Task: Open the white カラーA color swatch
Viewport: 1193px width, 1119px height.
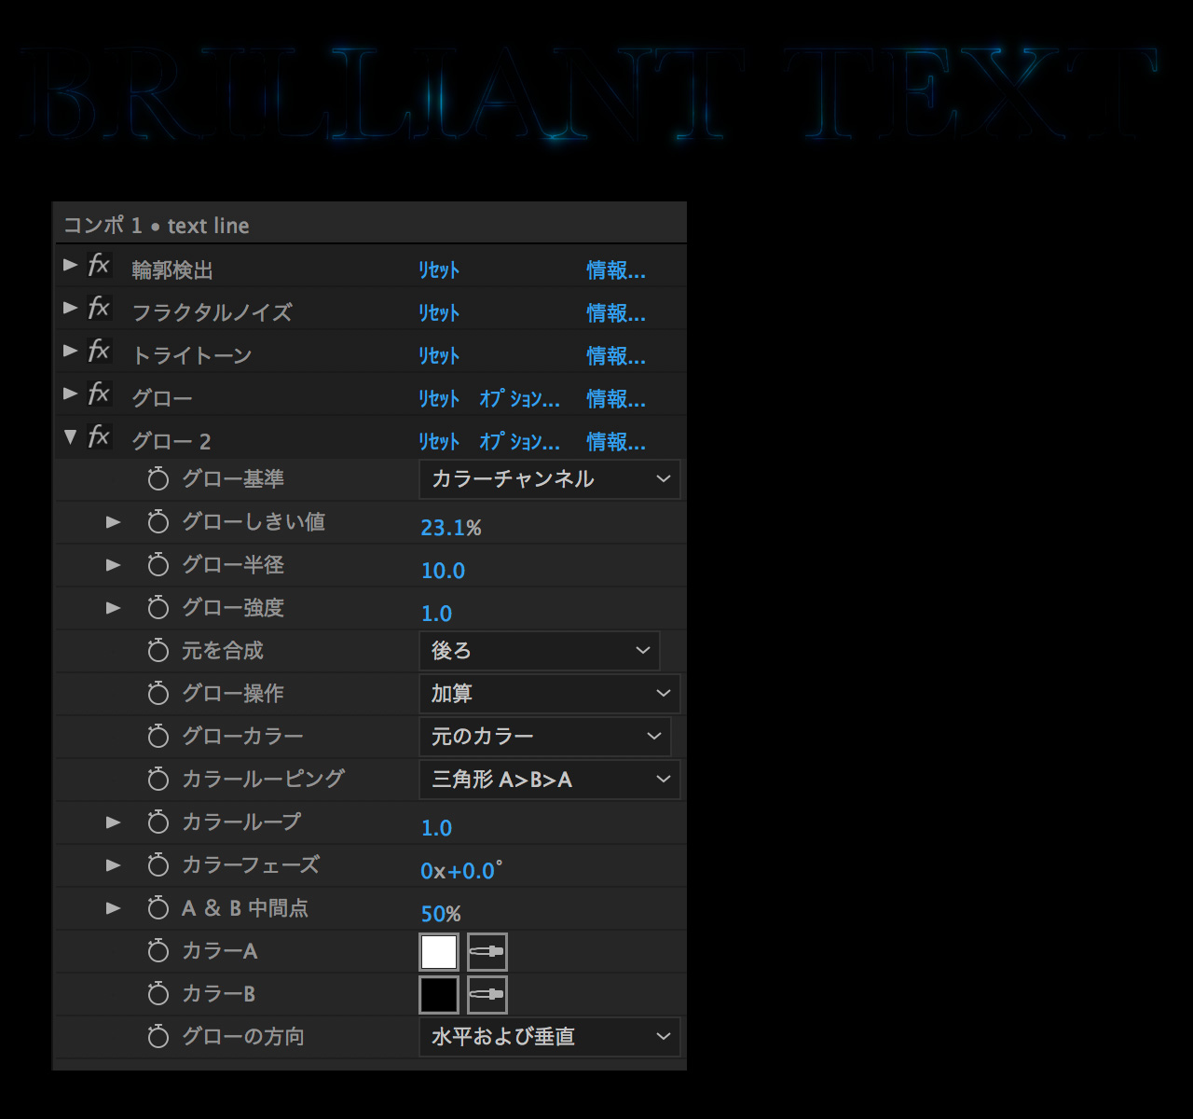Action: pyautogui.click(x=439, y=952)
